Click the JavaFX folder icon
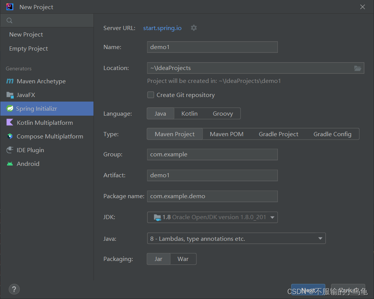Screen dimensions: 374x299 (x=10, y=95)
